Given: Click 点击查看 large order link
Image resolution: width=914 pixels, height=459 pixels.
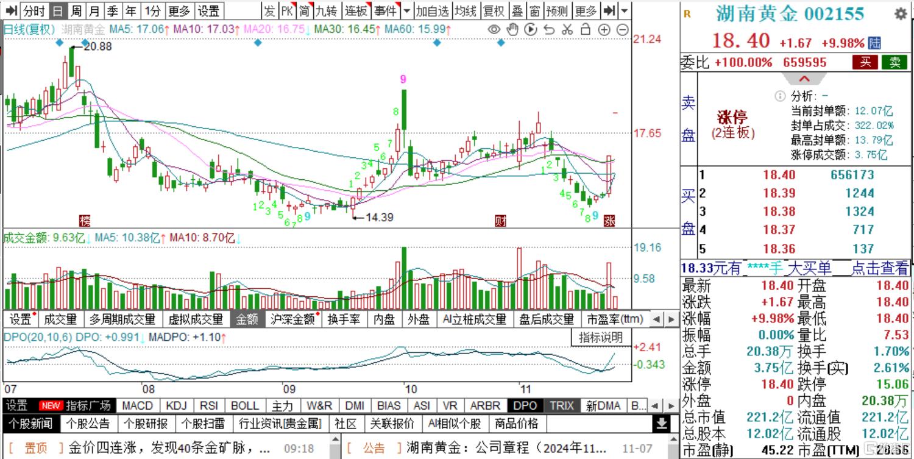Looking at the screenshot, I should pyautogui.click(x=879, y=268).
